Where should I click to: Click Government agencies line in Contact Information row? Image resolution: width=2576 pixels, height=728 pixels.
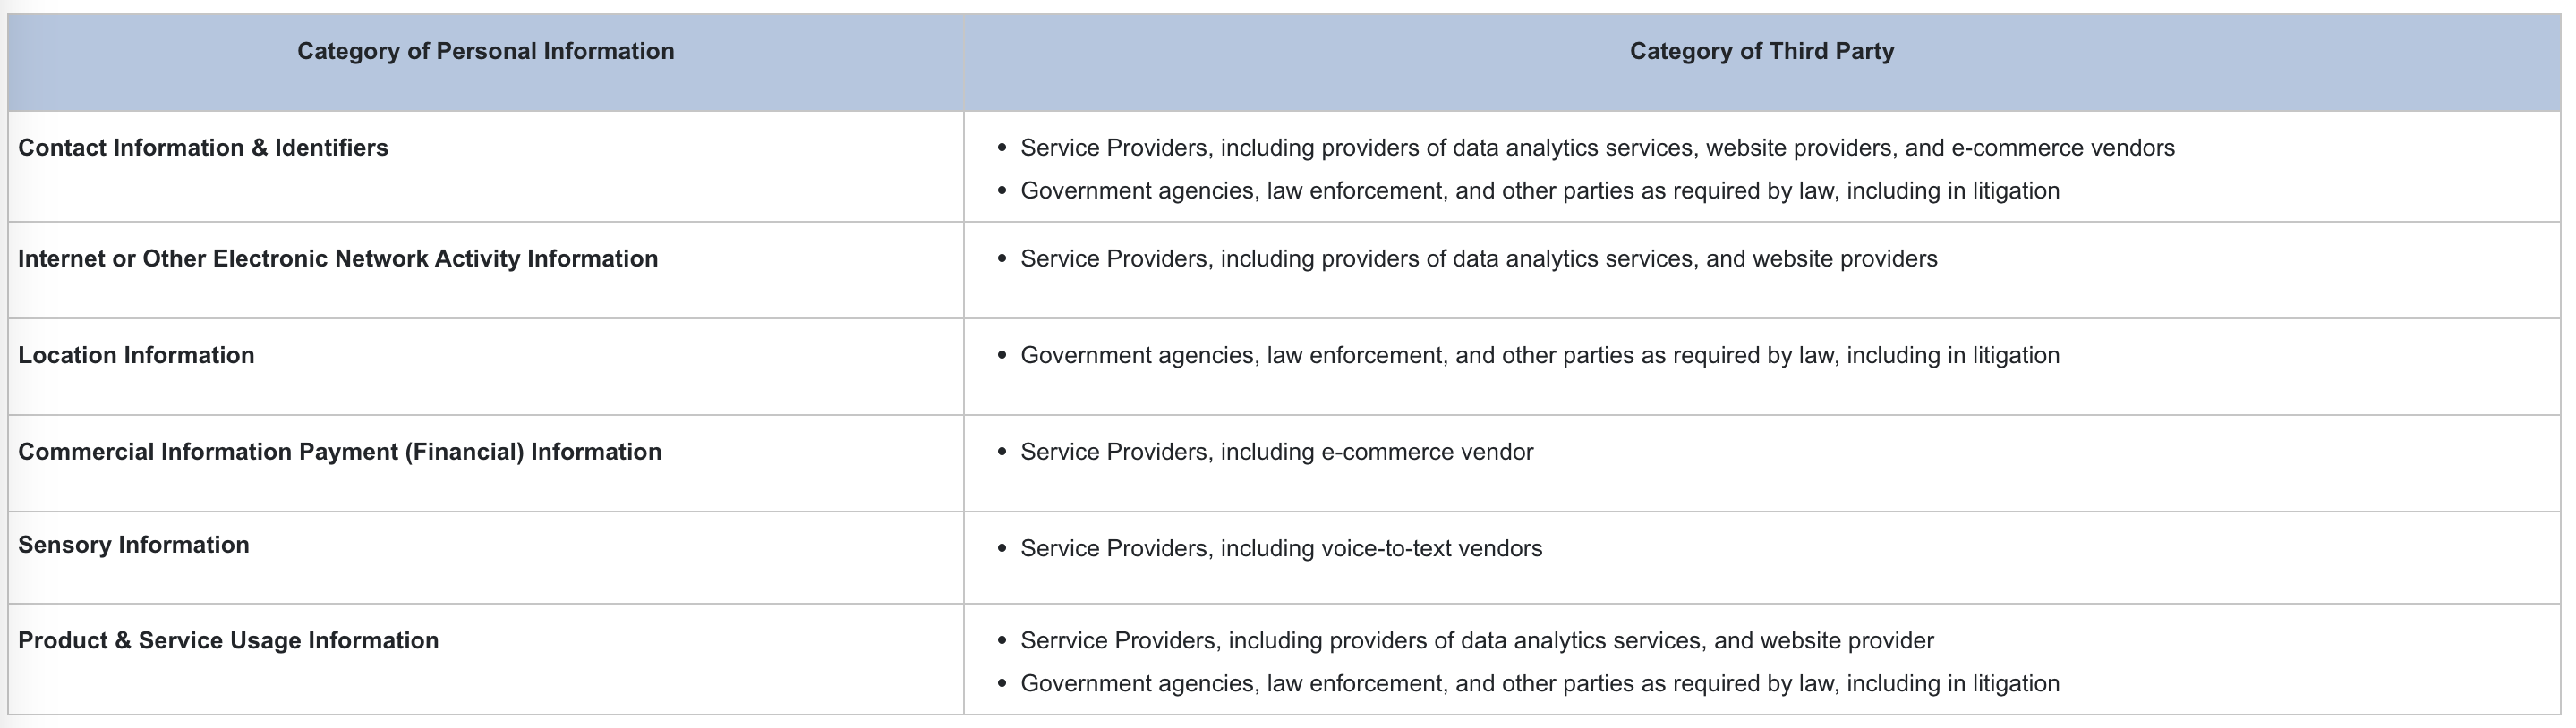pos(1539,190)
